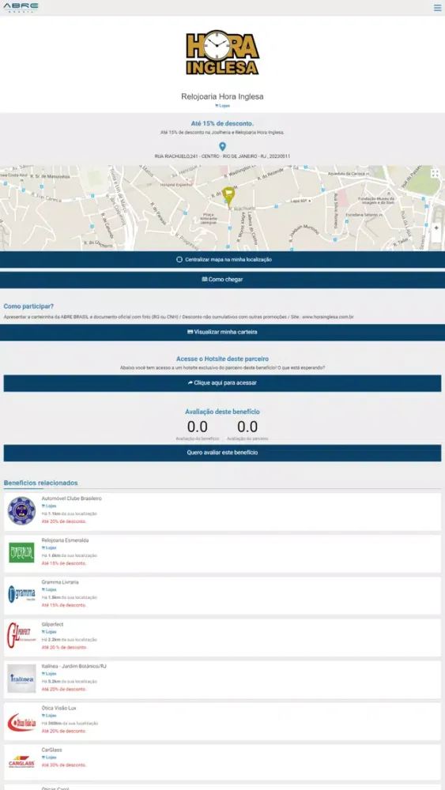Viewport: 445px width, 790px height.
Task: Click Visualizar minha carteira button
Action: [x=222, y=333]
